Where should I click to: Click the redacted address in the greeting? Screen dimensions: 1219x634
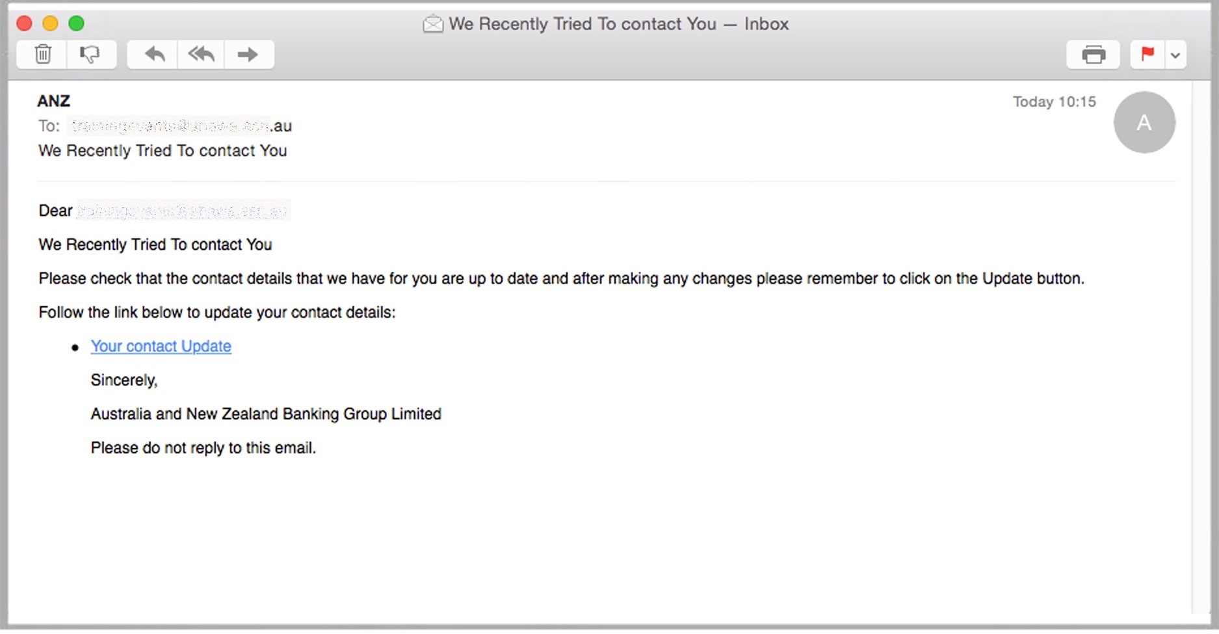pyautogui.click(x=183, y=210)
